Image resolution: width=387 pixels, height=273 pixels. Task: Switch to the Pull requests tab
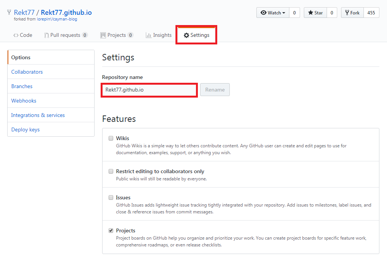[66, 35]
